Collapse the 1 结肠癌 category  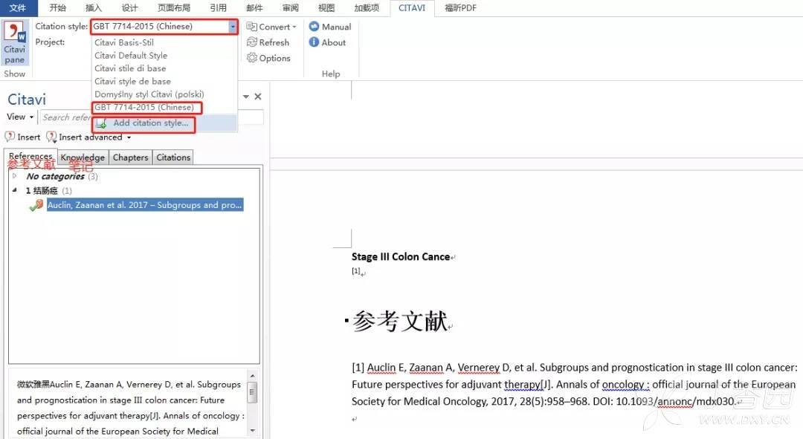point(15,190)
